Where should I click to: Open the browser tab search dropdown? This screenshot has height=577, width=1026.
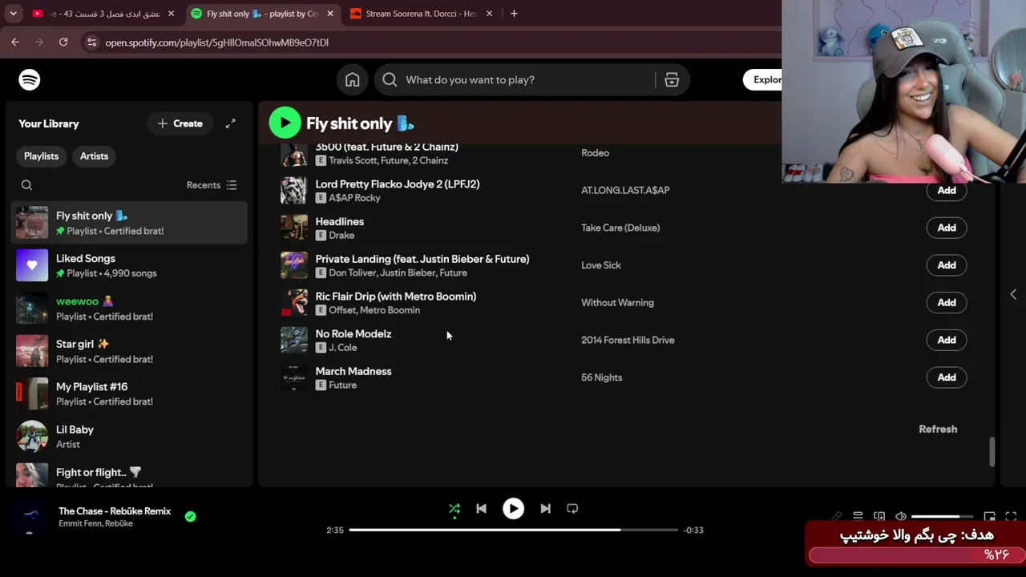pyautogui.click(x=13, y=14)
